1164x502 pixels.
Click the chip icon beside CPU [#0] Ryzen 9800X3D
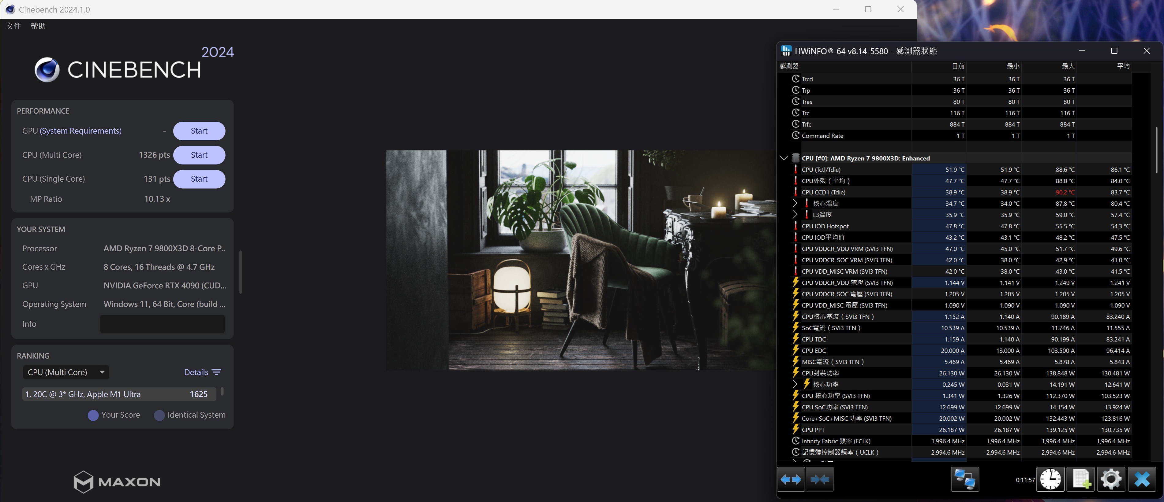796,158
